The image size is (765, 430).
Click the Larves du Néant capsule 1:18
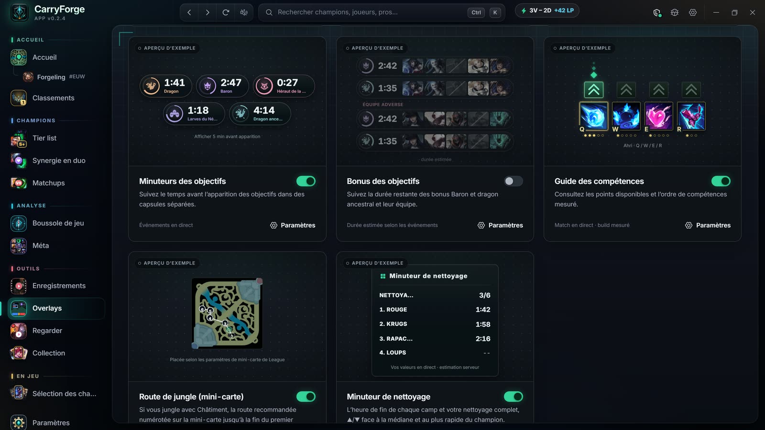coord(194,114)
